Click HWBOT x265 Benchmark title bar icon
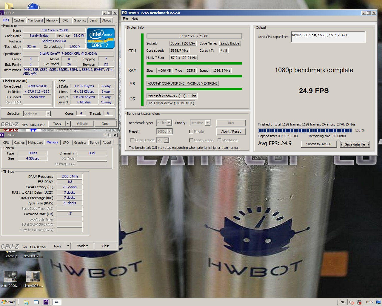 click(124, 13)
